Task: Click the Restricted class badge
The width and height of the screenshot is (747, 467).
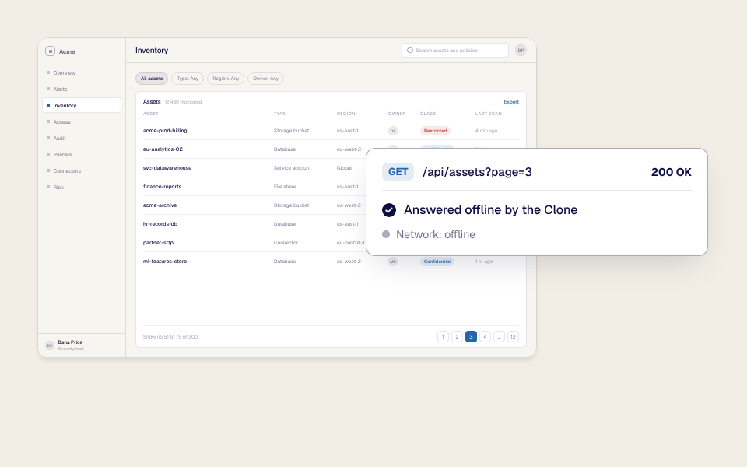Action: [435, 131]
